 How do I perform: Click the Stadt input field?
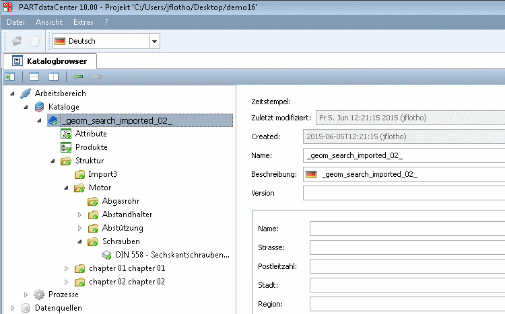tap(407, 285)
